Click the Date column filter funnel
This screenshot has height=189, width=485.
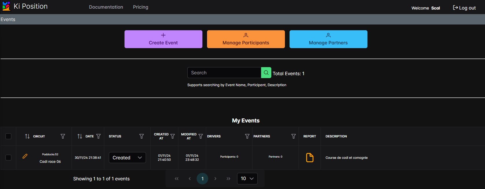(x=98, y=136)
